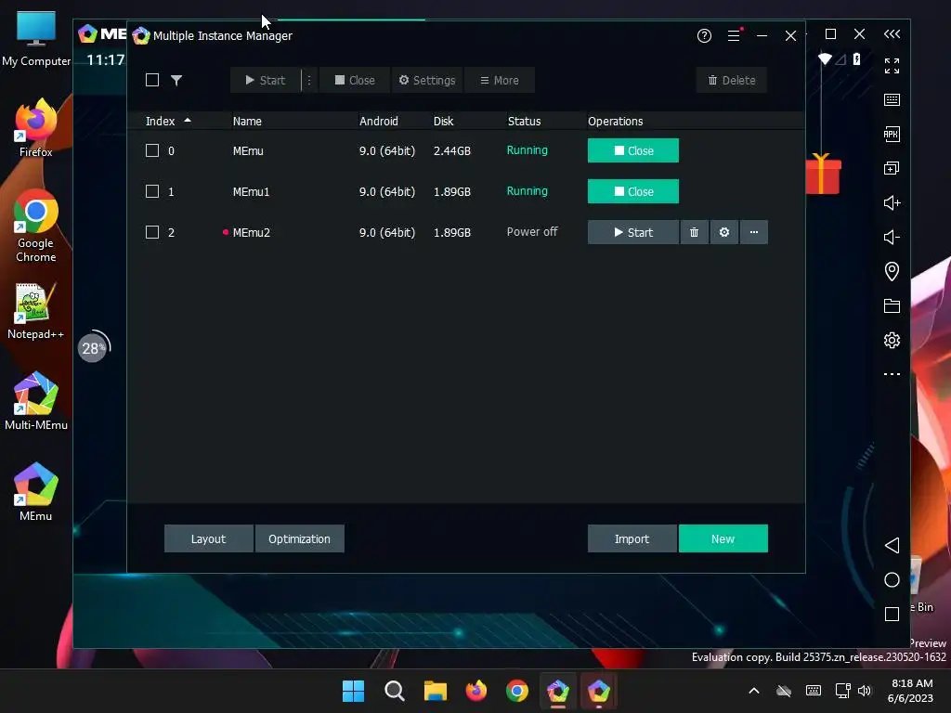Delete MEmu2 using its trash icon
The height and width of the screenshot is (713, 951).
694,232
